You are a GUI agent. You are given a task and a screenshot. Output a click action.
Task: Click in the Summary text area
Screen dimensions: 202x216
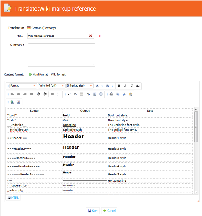tap(62, 55)
